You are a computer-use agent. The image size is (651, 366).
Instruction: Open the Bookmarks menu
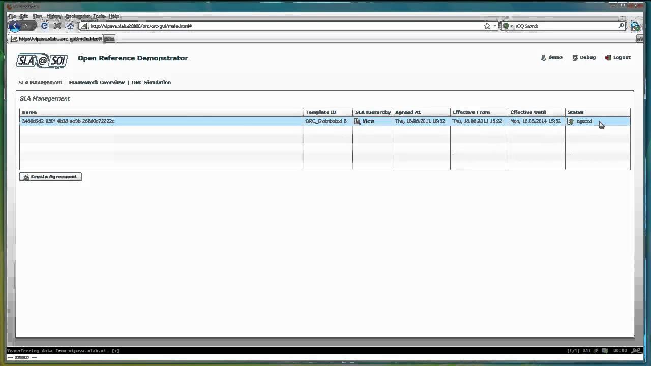coord(78,16)
